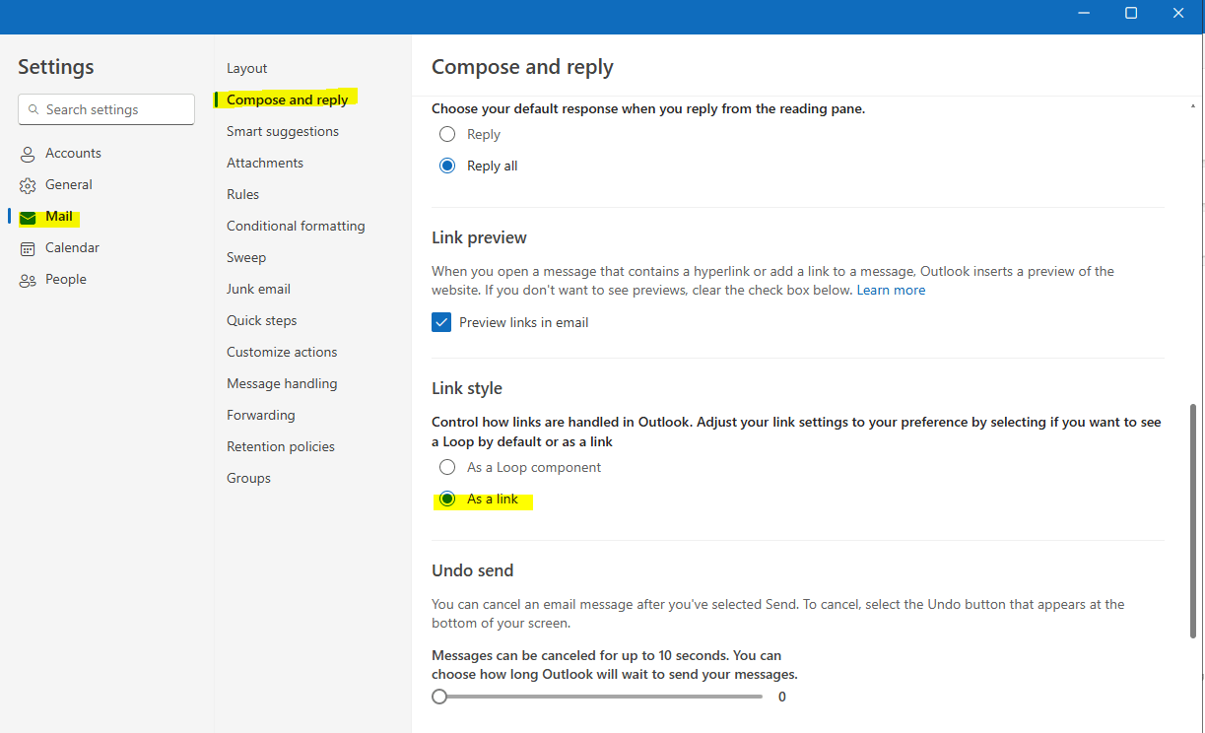Viewport: 1205px width, 733px height.
Task: Minimize the Outlook window
Action: (x=1085, y=13)
